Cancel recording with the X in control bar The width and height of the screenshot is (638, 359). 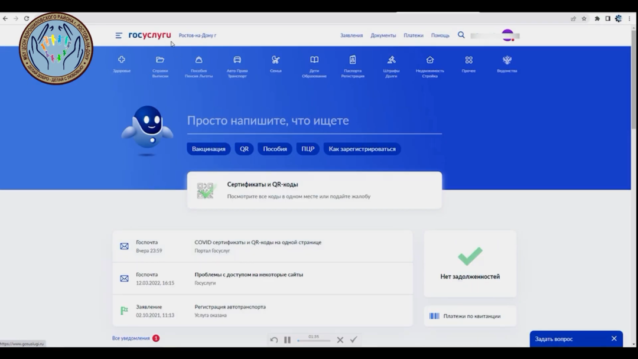(340, 340)
